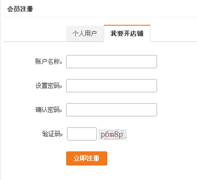Select the set-password text box
Screen dimensions: 197x180
pyautogui.click(x=112, y=86)
